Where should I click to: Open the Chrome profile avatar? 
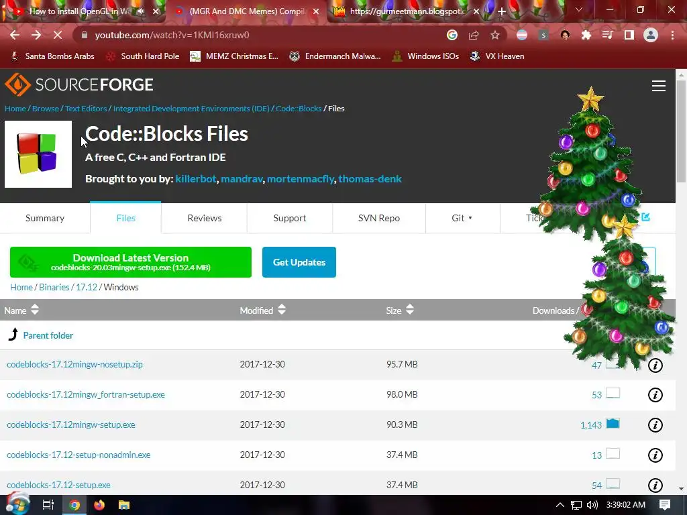click(651, 35)
